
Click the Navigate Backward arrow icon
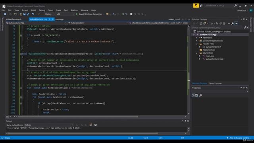(5, 14)
